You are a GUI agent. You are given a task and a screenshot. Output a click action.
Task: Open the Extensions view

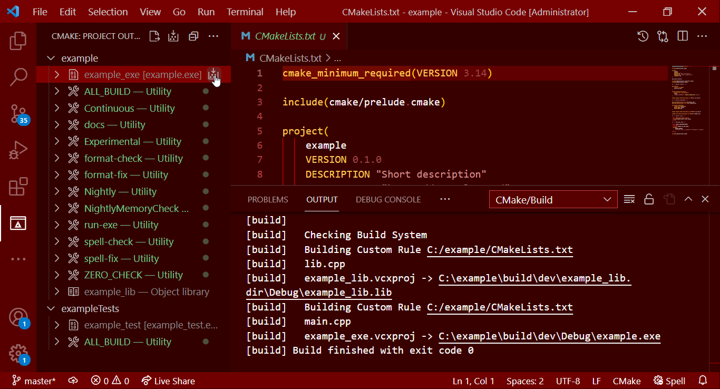tap(18, 186)
